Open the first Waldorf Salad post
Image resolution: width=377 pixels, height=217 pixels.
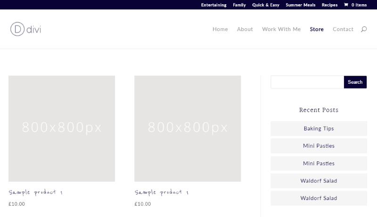(x=319, y=181)
